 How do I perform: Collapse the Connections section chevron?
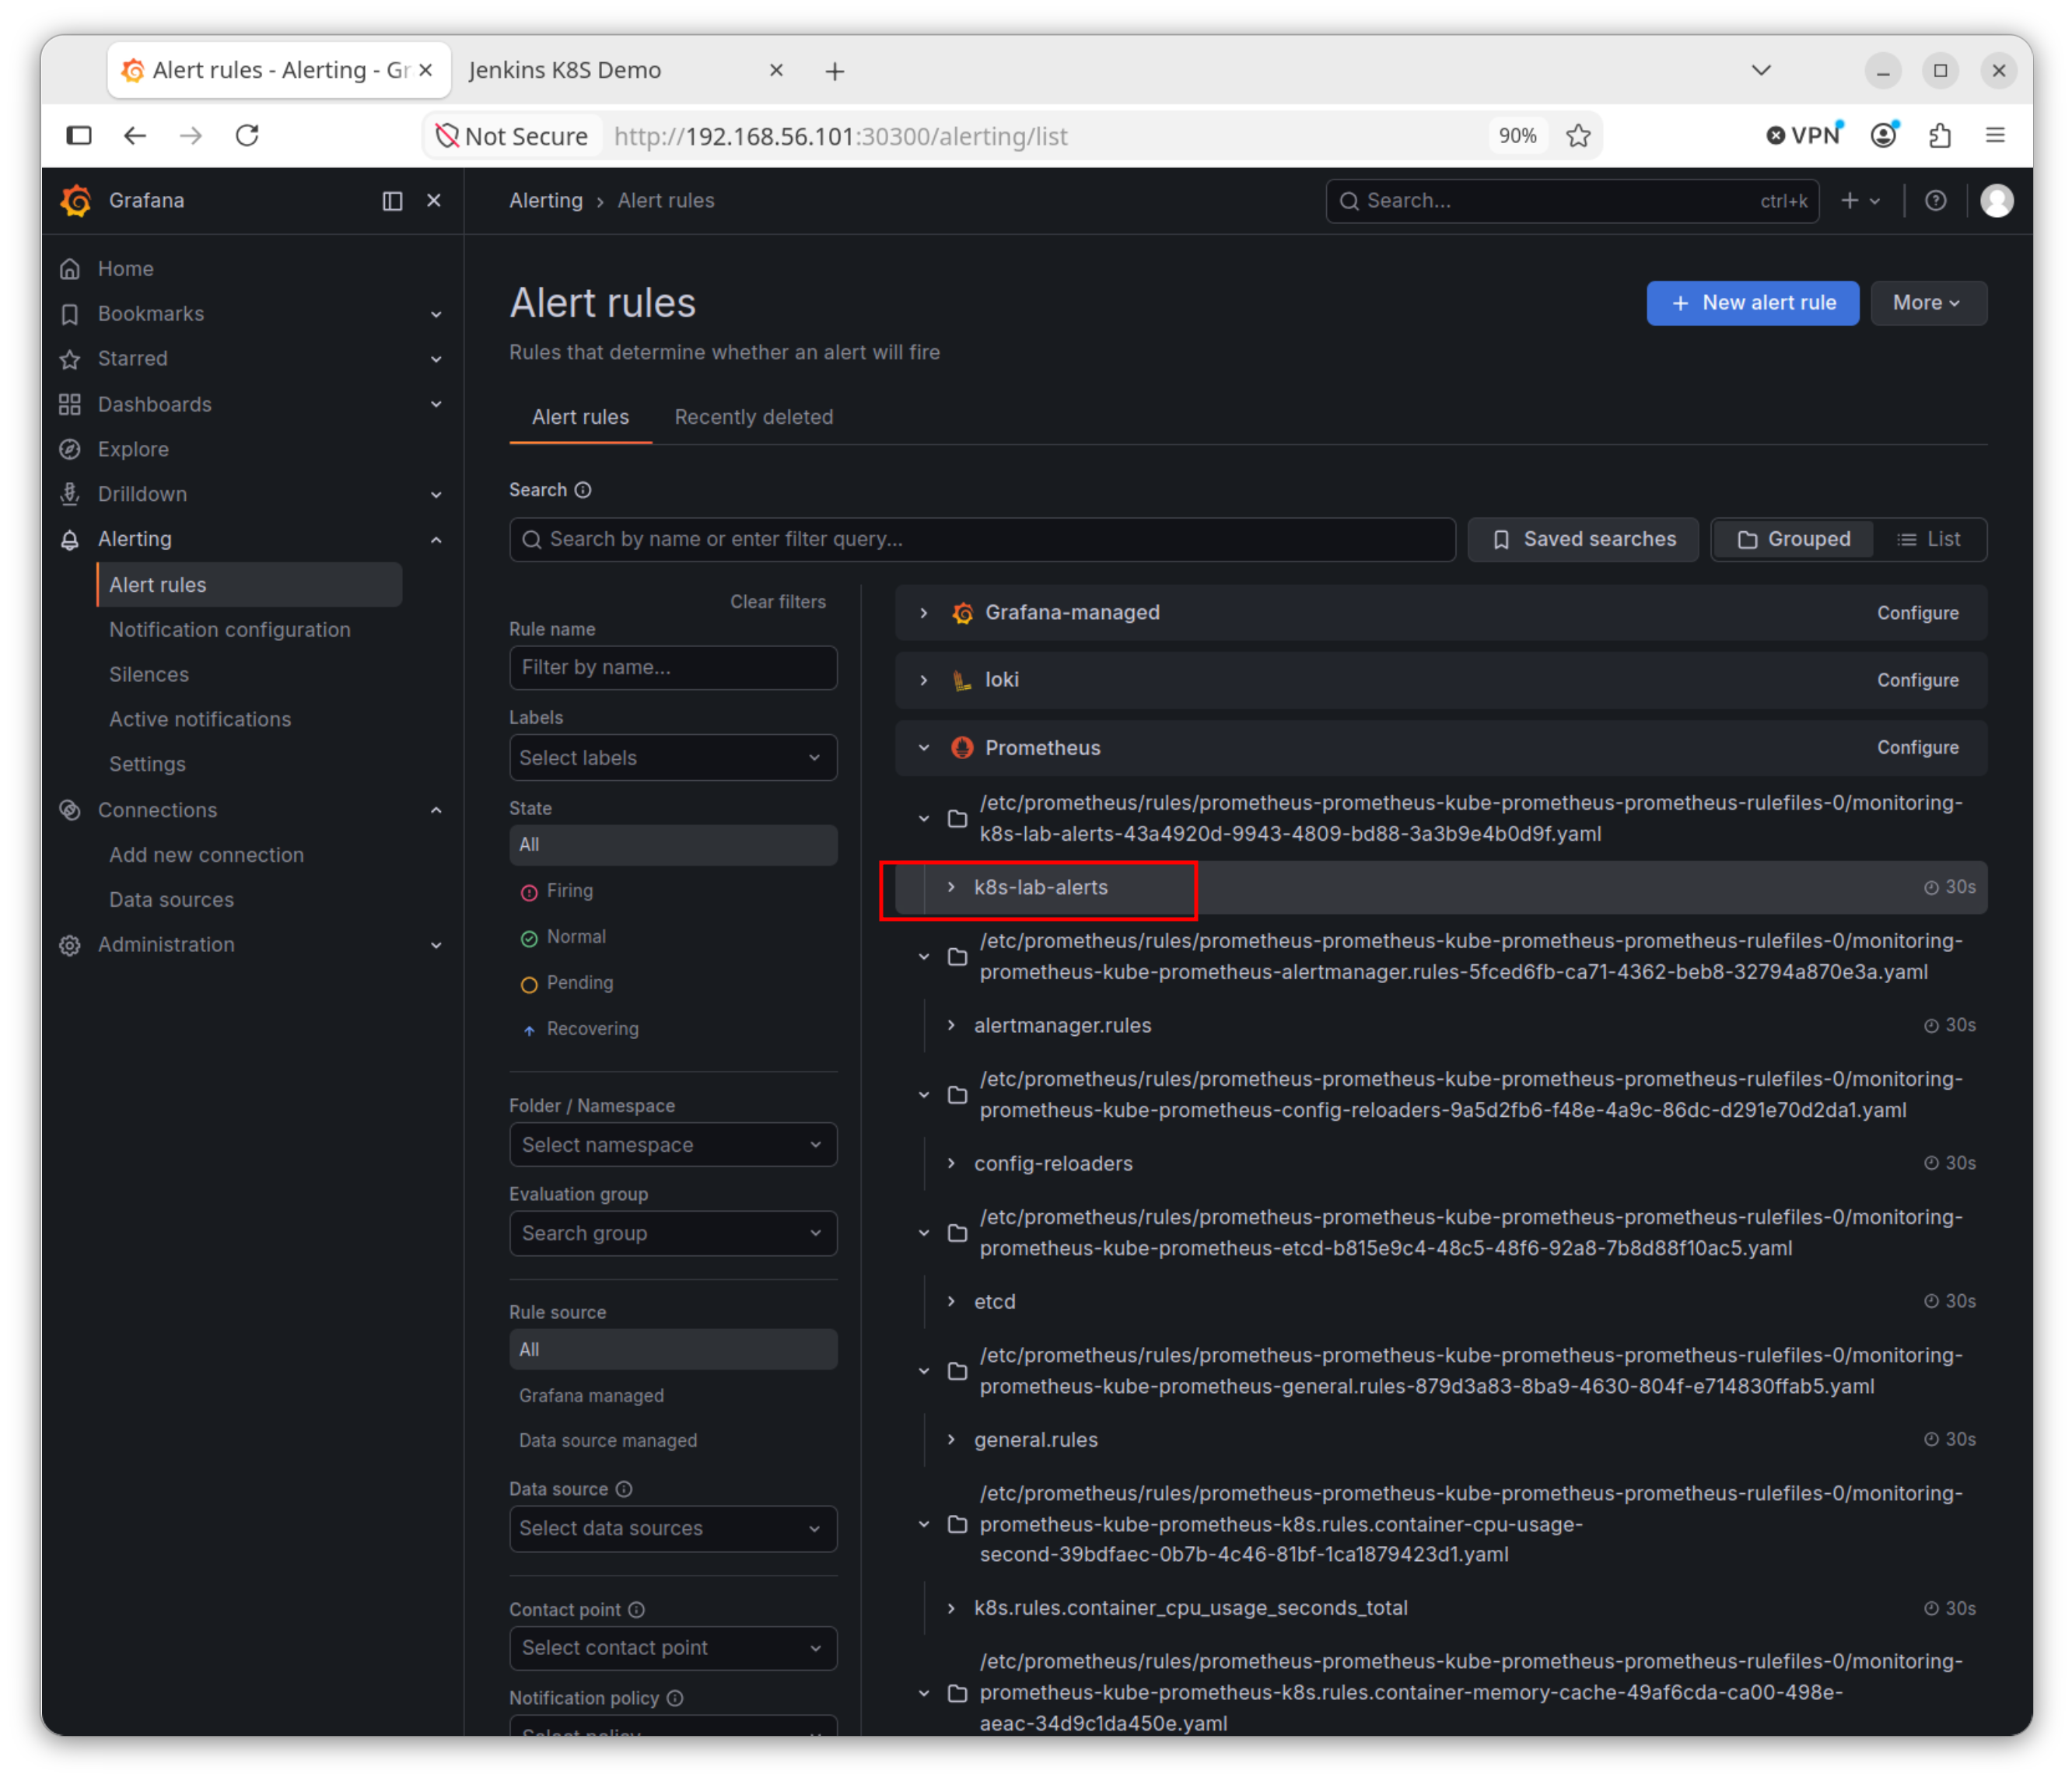pos(436,810)
